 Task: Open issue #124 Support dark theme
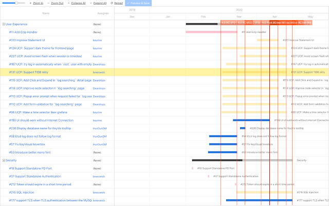click(x=41, y=48)
